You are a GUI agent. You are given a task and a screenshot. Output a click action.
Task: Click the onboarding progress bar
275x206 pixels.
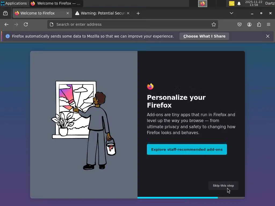(x=191, y=198)
